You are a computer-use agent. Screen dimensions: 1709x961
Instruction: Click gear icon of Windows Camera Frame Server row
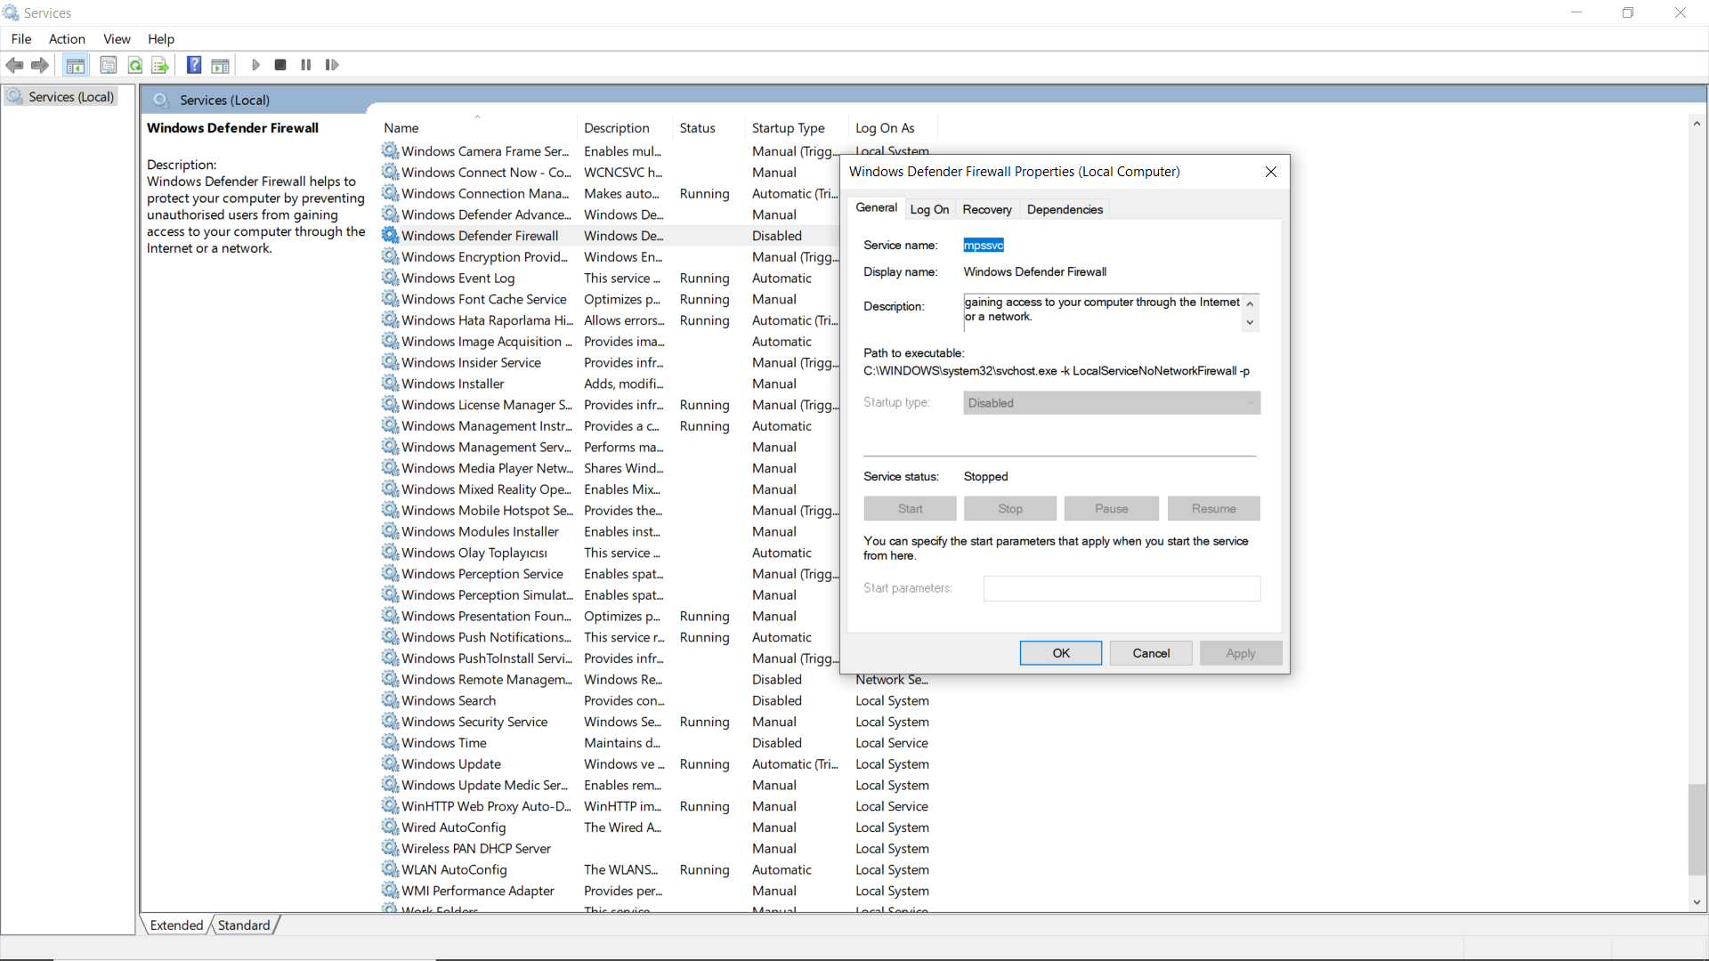[x=390, y=150]
